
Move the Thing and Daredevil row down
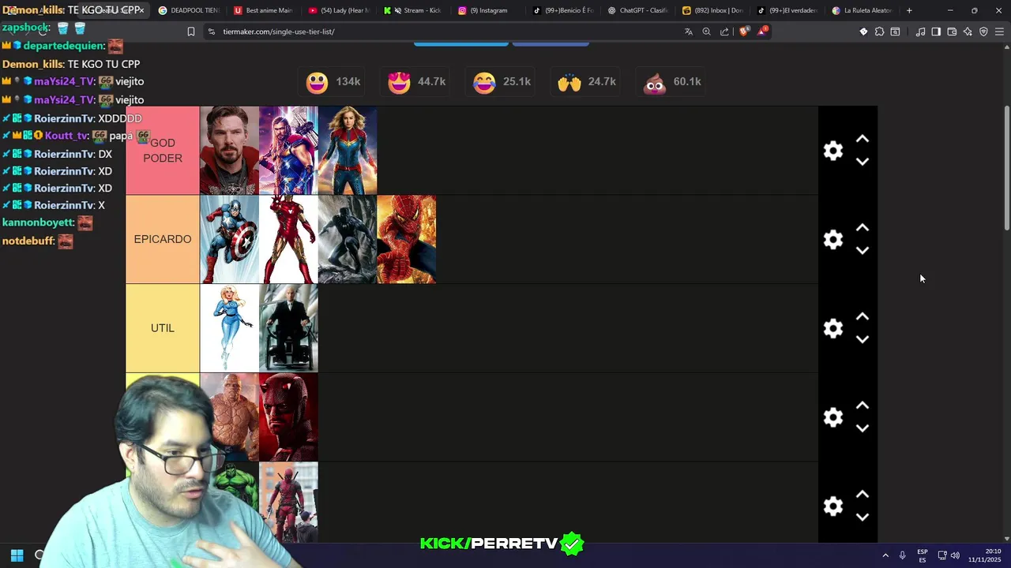pos(863,428)
